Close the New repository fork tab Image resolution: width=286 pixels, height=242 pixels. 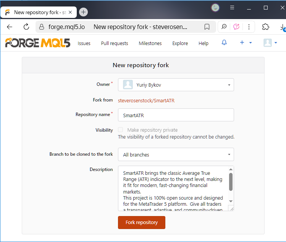pos(70,12)
